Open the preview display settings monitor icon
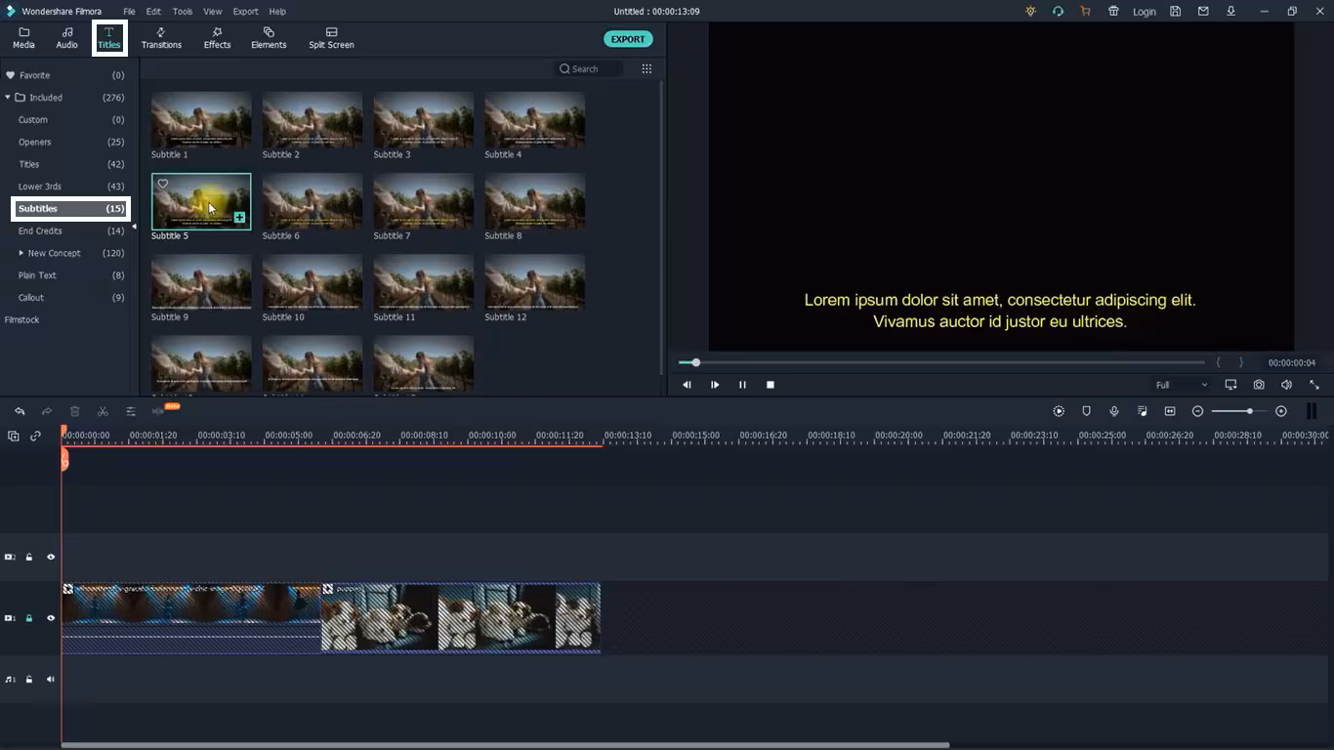Screen dimensions: 1334x750 pos(1230,385)
